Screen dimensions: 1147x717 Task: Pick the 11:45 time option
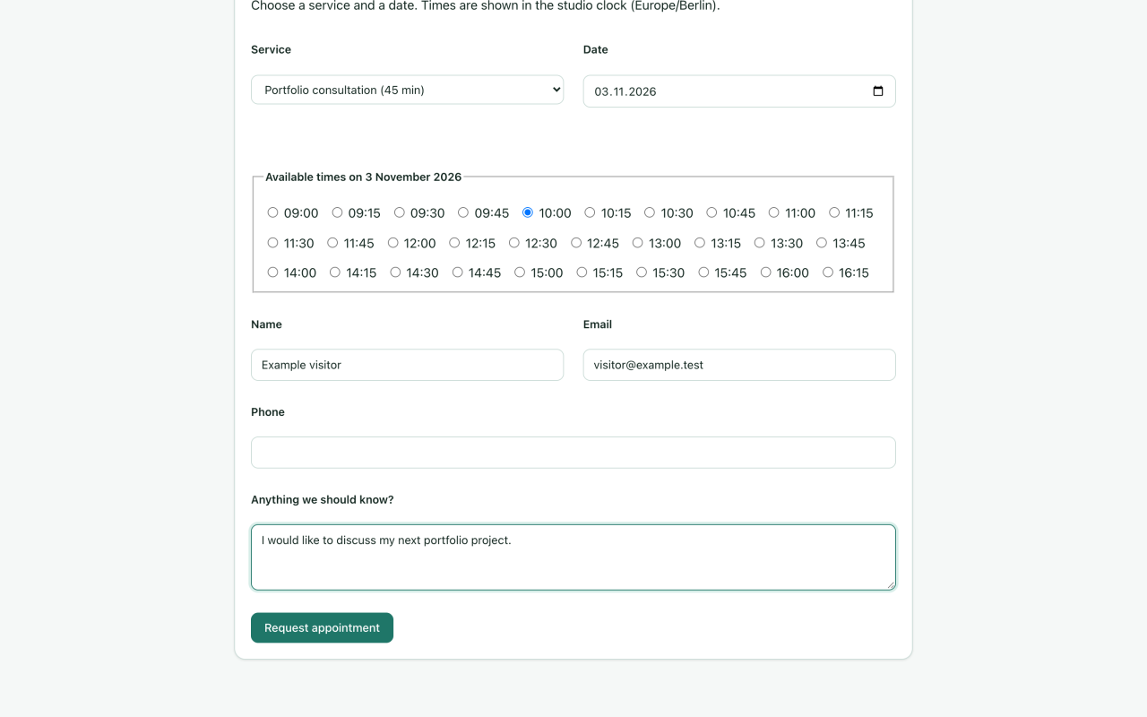click(x=332, y=243)
